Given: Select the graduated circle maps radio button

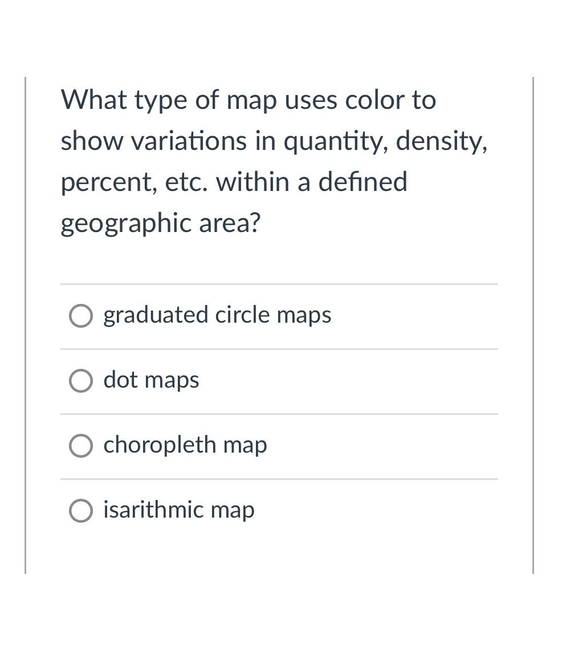Looking at the screenshot, I should (x=80, y=316).
